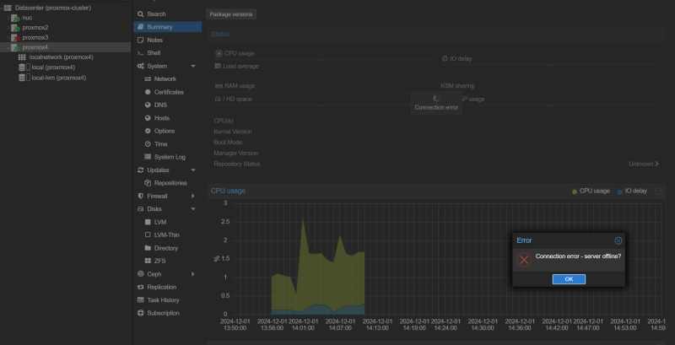
Task: Click the Boot Mode label
Action: point(228,143)
